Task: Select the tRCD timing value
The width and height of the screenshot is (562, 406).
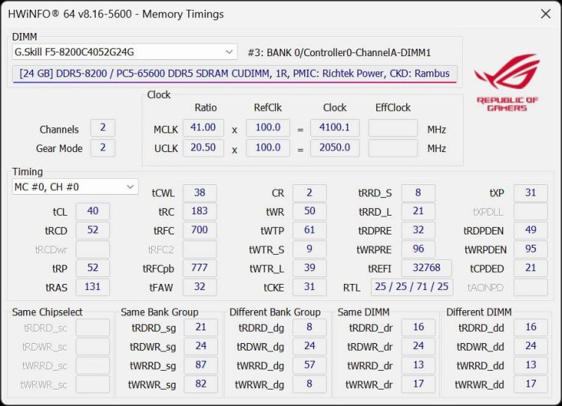Action: coord(93,230)
